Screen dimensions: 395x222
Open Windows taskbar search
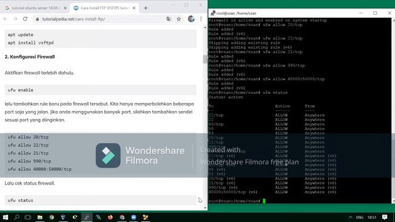point(17,217)
